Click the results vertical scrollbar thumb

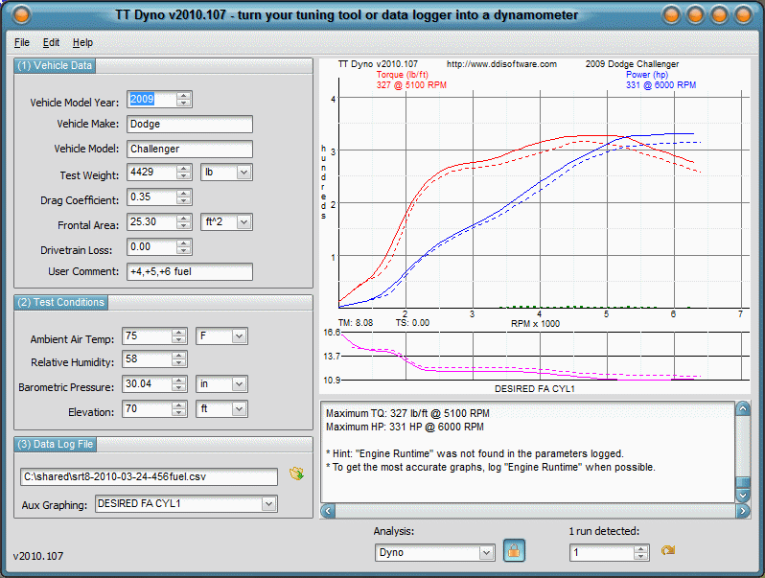(743, 482)
